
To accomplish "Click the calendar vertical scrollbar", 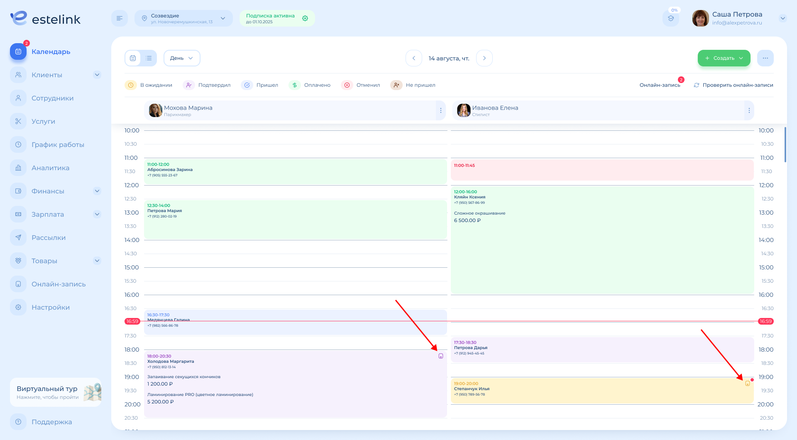I will click(x=785, y=145).
